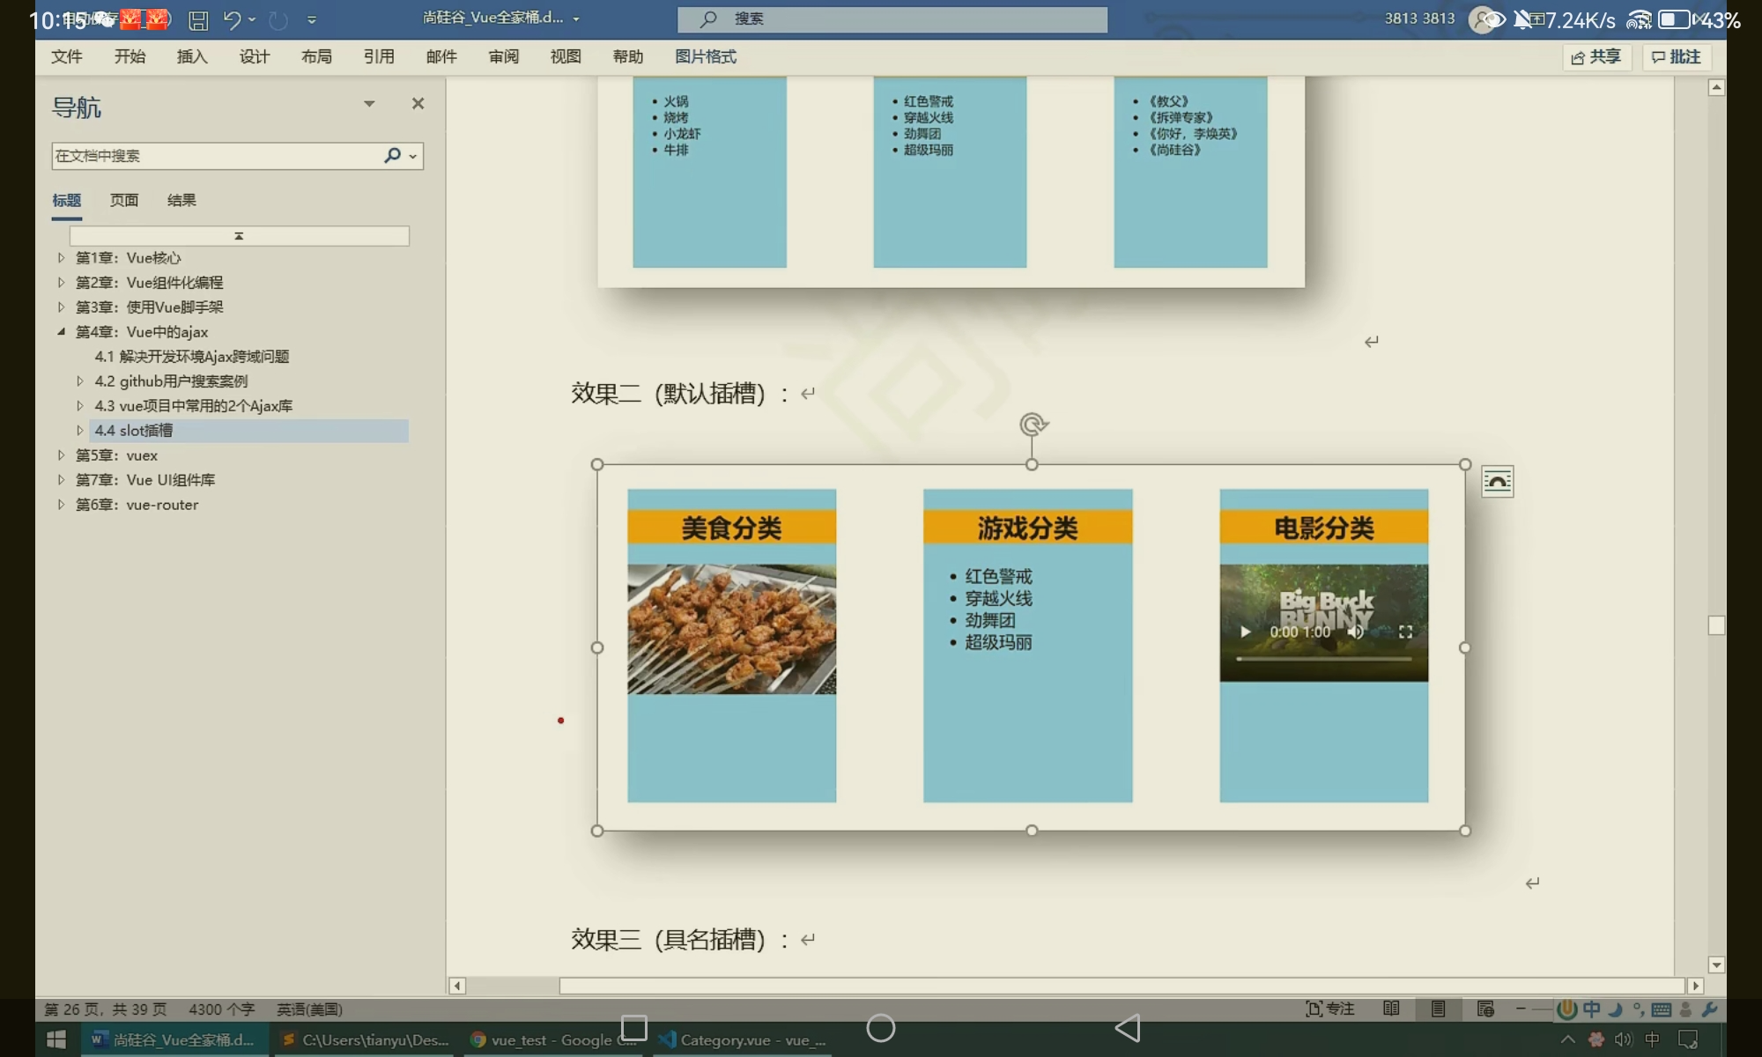Viewport: 1762px width, 1057px height.
Task: Click the 共享 share button
Action: pos(1595,56)
